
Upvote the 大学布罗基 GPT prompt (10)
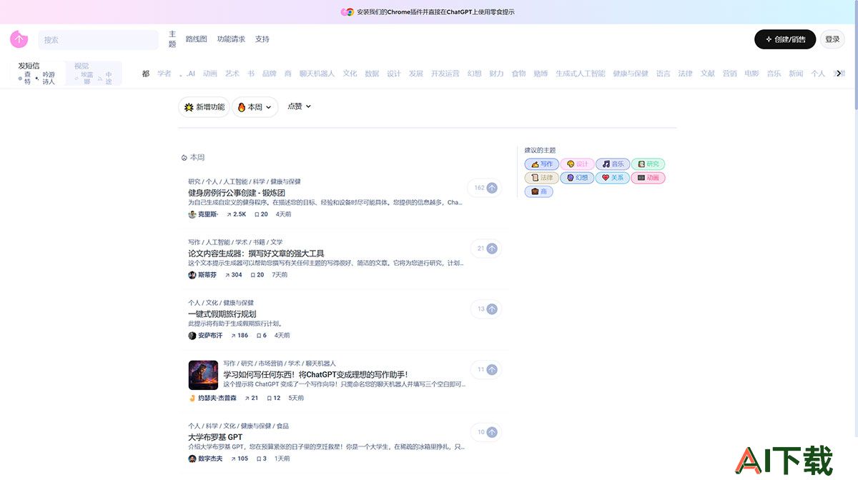coord(492,432)
